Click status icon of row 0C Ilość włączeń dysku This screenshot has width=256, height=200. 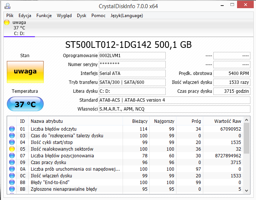(x=12, y=176)
